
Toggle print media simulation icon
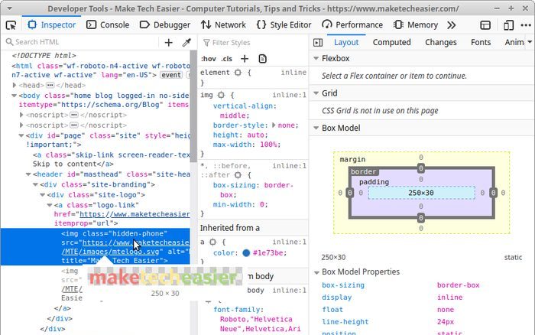262,59
